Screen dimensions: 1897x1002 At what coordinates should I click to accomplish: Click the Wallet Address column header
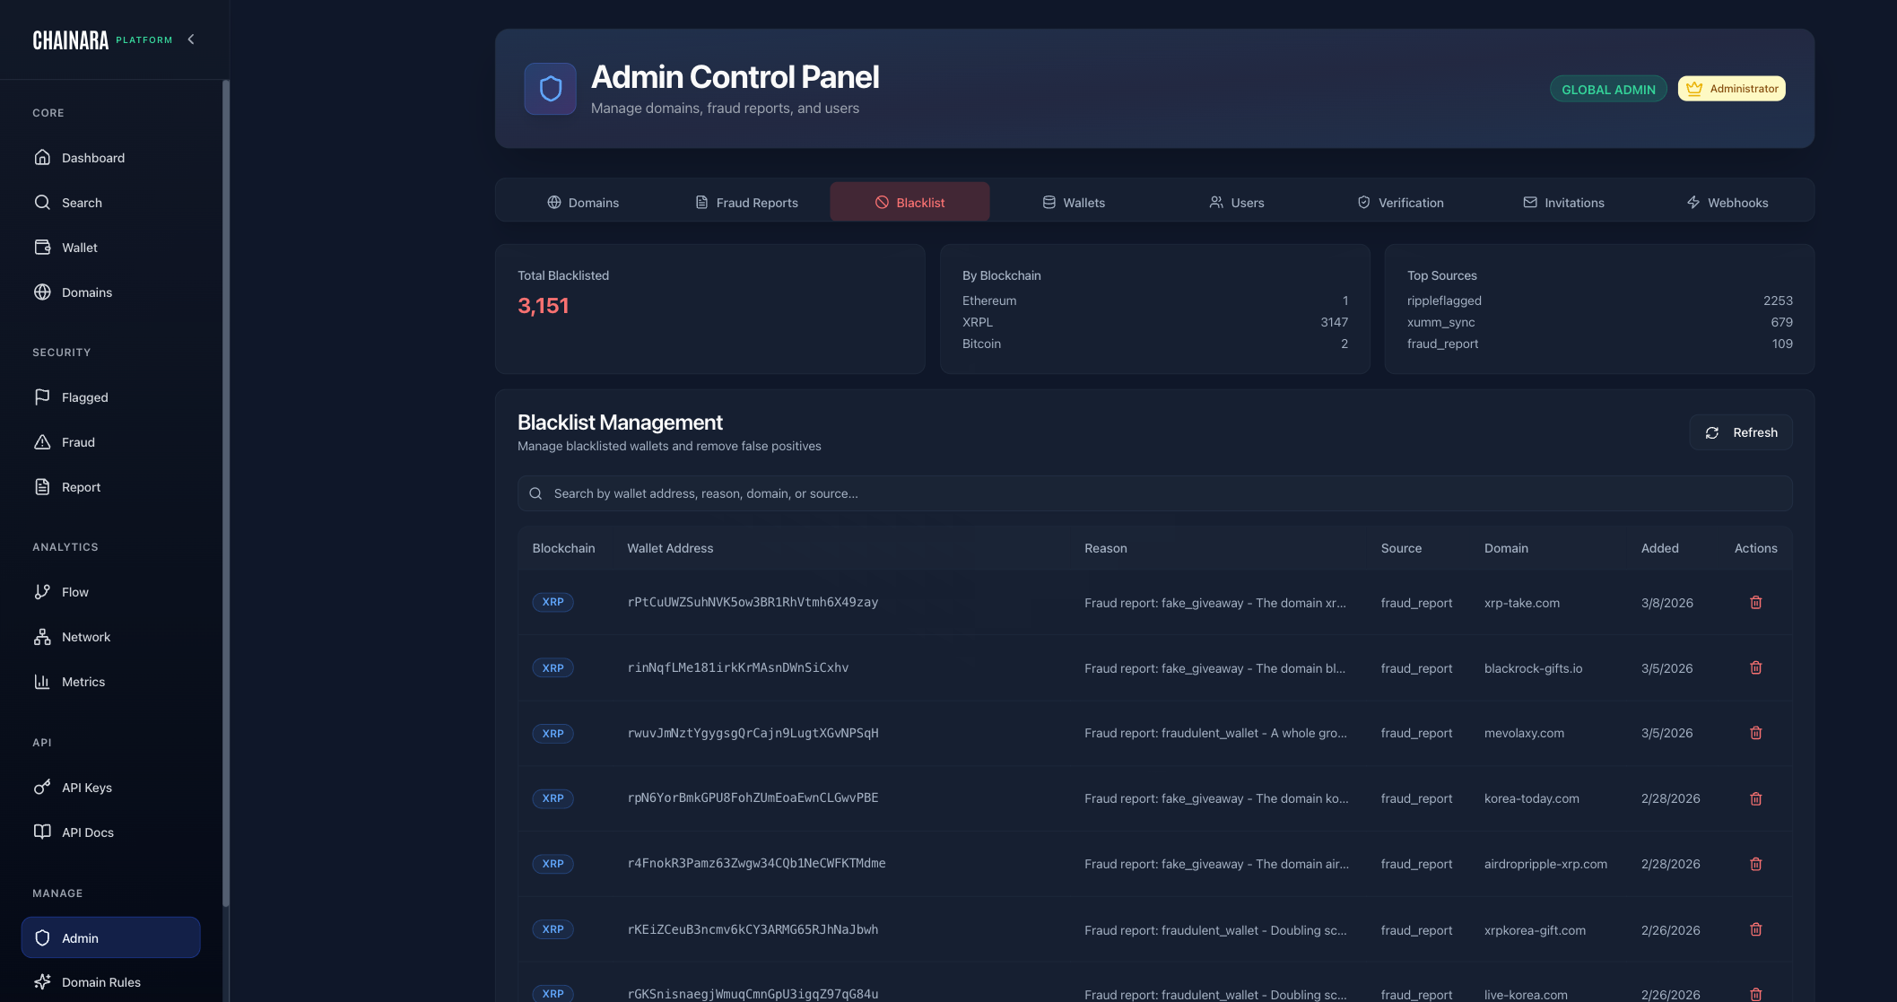tap(670, 548)
